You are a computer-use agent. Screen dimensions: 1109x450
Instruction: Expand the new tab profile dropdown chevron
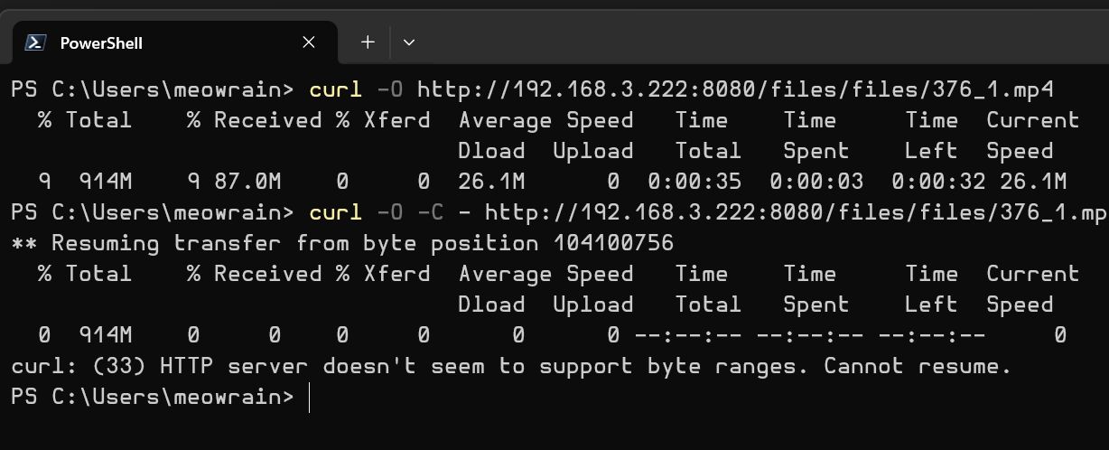point(409,42)
